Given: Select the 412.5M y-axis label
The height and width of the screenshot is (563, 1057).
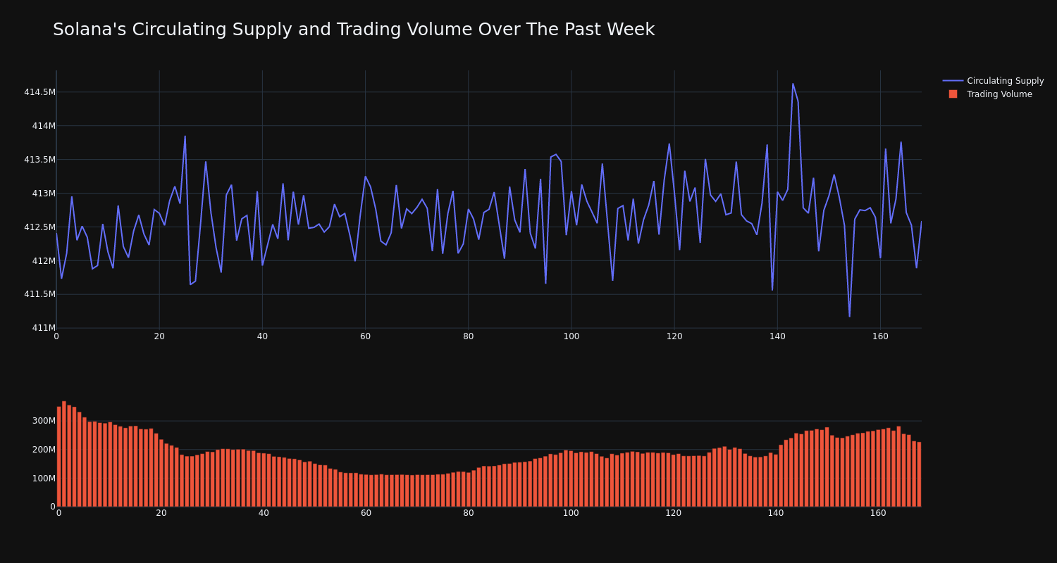Looking at the screenshot, I should click(39, 227).
